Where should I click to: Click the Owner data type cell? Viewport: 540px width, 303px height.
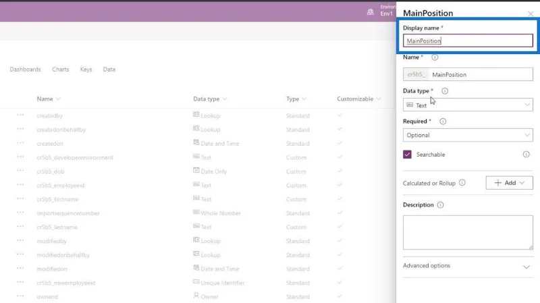[x=206, y=296]
